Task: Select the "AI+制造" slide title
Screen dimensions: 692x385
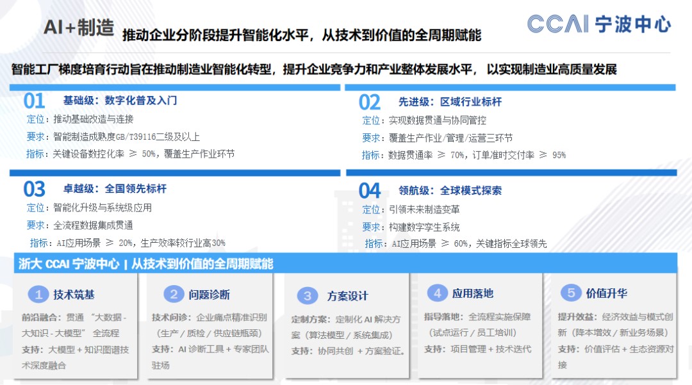Action: point(79,28)
